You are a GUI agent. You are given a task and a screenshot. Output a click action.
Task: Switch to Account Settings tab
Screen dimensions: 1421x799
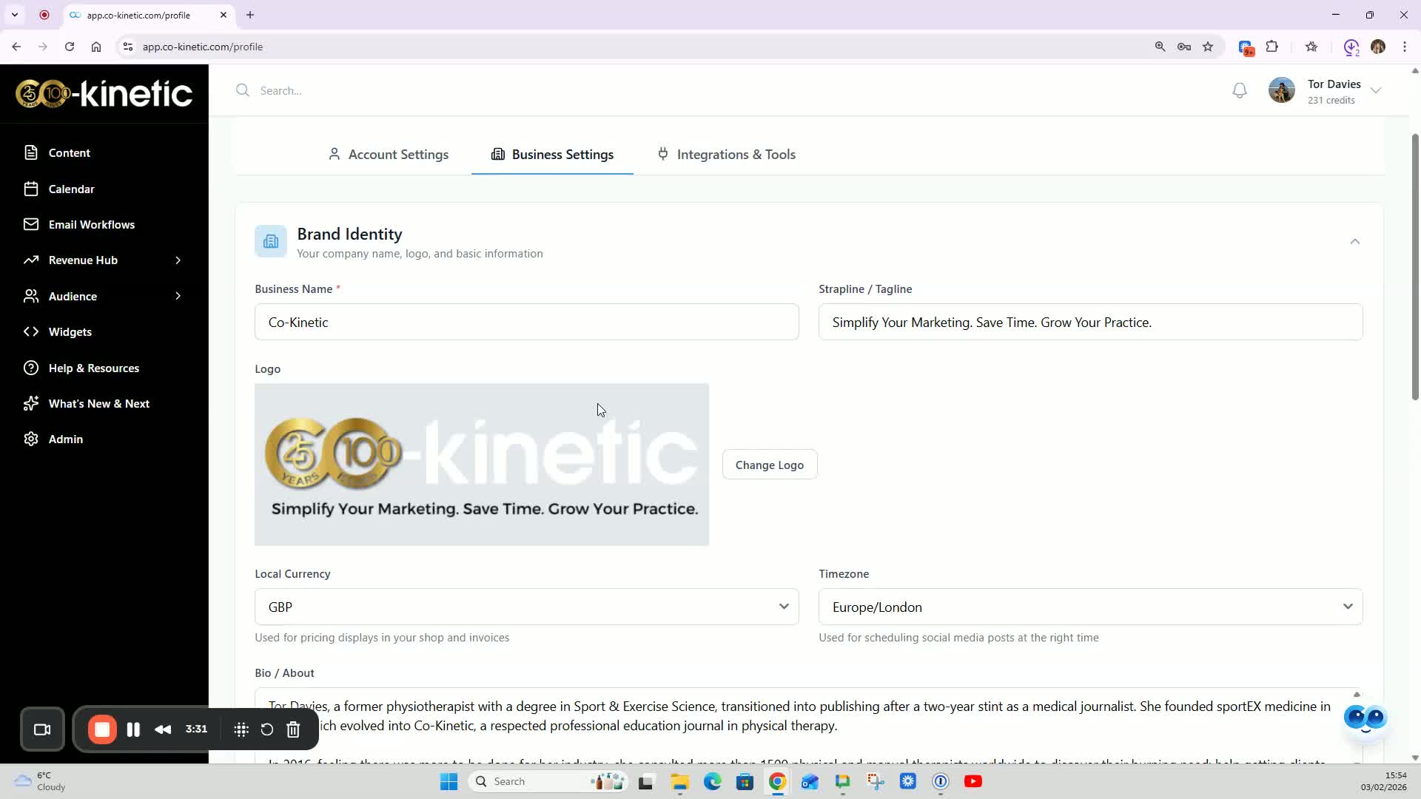click(x=389, y=155)
